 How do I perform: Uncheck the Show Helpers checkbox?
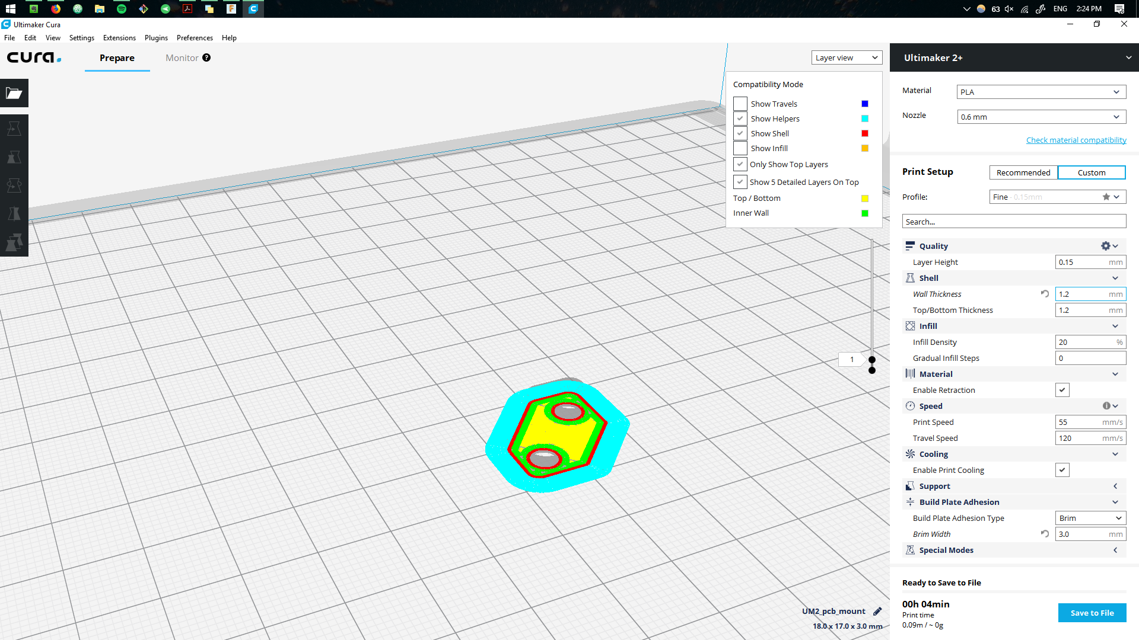tap(740, 119)
